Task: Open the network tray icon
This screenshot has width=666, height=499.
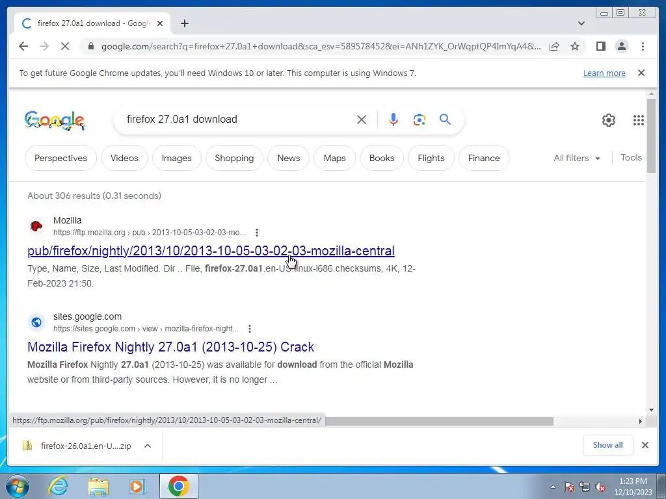Action: click(x=585, y=487)
